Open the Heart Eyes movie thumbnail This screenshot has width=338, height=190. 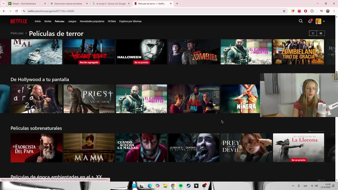pyautogui.click(x=89, y=52)
